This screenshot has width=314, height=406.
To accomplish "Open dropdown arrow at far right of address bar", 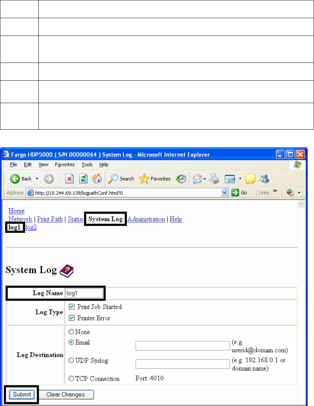I will [x=299, y=193].
